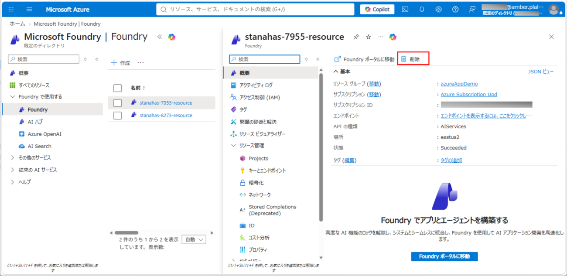Open Cloud Shell icon in header
The height and width of the screenshot is (276, 567).
pos(405,9)
